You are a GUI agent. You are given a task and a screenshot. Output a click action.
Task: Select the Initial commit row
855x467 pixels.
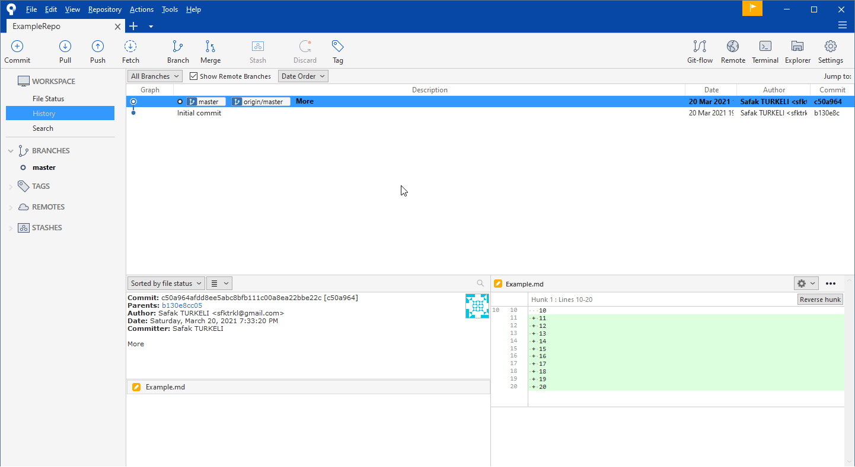tap(490, 113)
